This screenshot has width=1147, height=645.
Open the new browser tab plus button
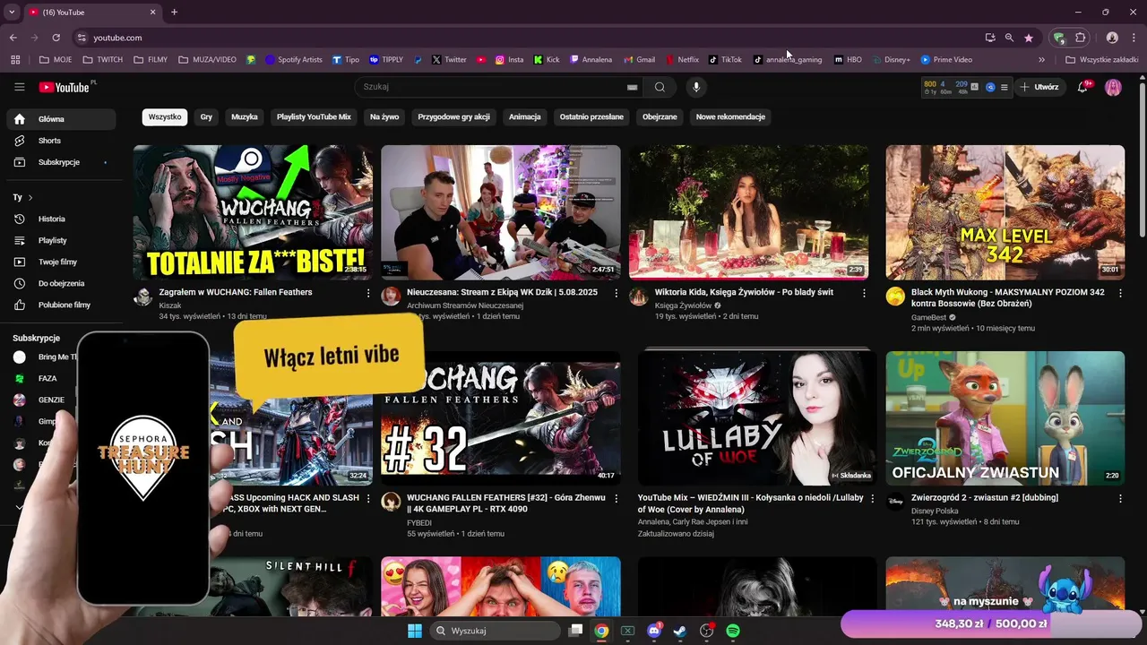pyautogui.click(x=174, y=12)
